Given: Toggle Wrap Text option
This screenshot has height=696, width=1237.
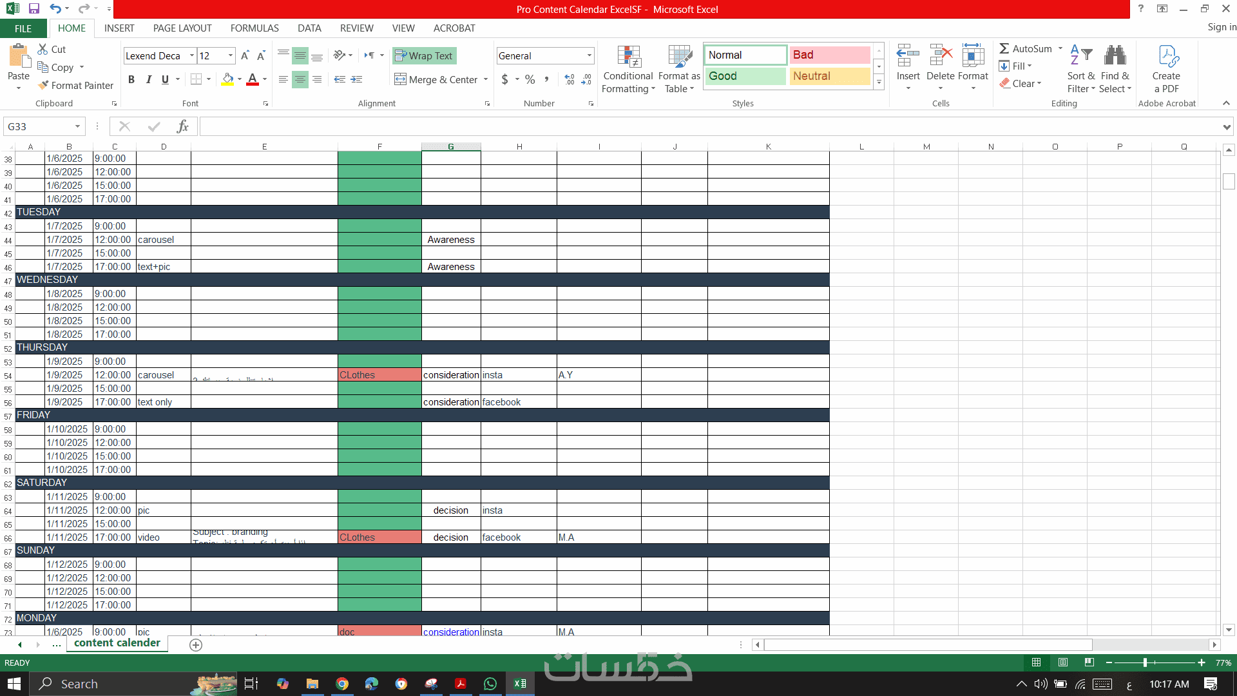Looking at the screenshot, I should pos(424,56).
